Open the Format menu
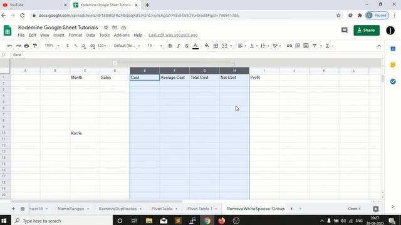Screen dimensions: 401x225 [x=75, y=35]
